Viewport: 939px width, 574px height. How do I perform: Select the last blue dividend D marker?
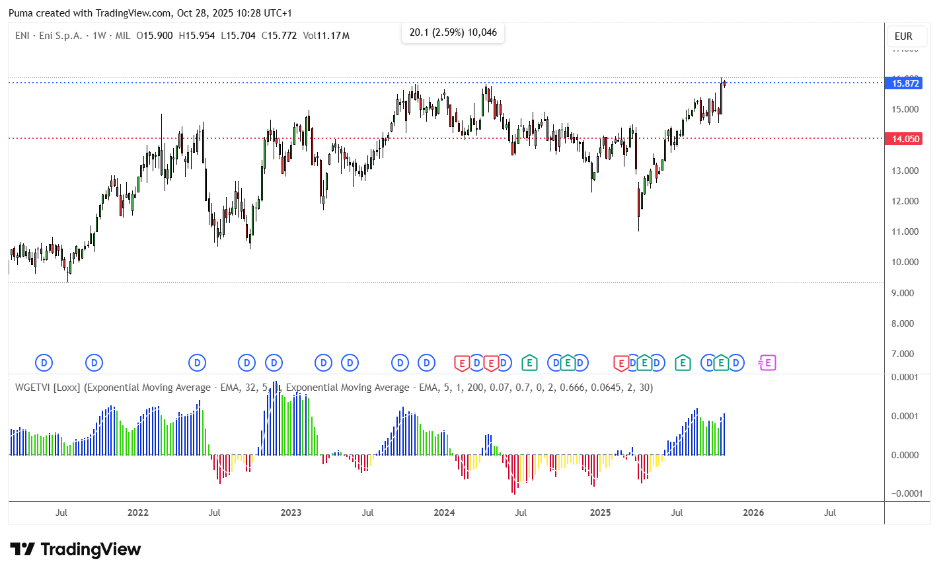pos(735,362)
